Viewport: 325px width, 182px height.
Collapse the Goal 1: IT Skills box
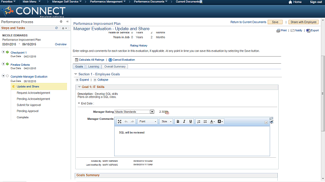click(79, 87)
